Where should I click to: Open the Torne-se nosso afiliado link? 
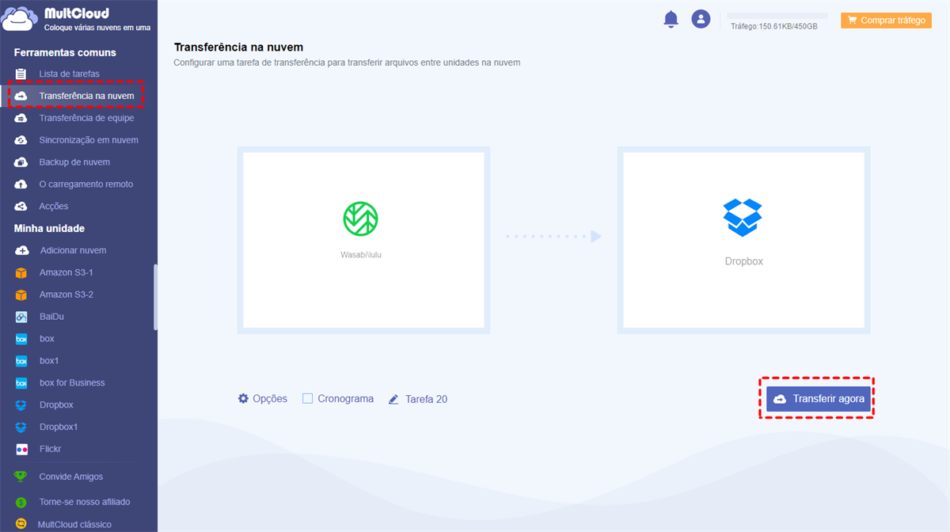click(85, 502)
